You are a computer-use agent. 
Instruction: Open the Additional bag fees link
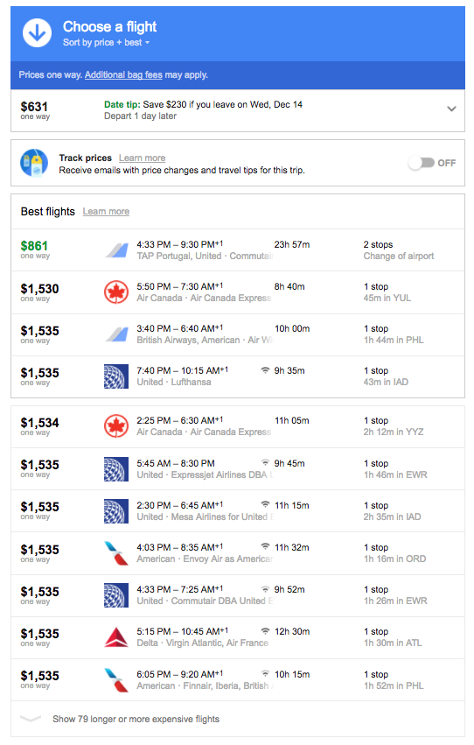[123, 75]
